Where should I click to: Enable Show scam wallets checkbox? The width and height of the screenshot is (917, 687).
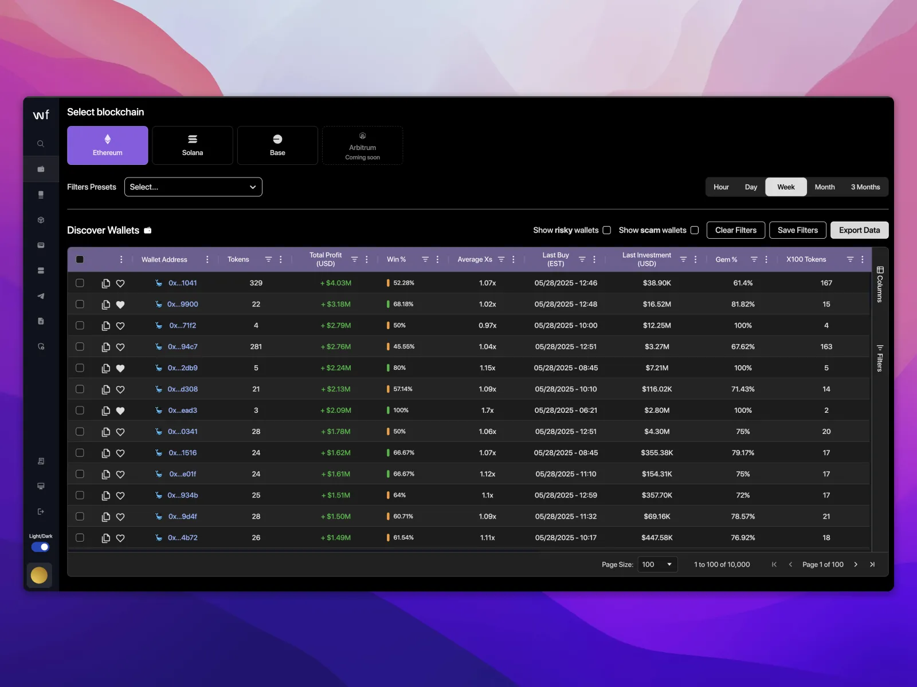click(x=694, y=230)
